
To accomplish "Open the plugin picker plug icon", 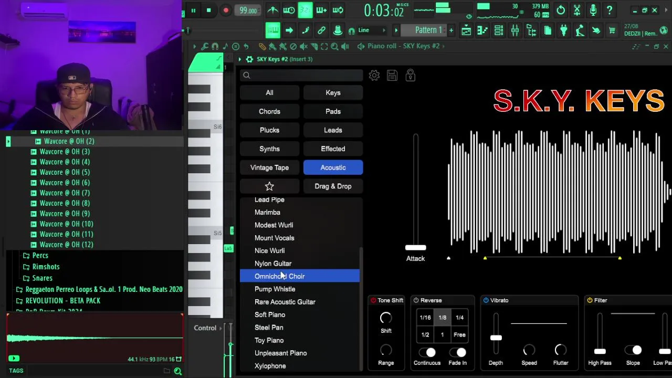I will (x=564, y=30).
